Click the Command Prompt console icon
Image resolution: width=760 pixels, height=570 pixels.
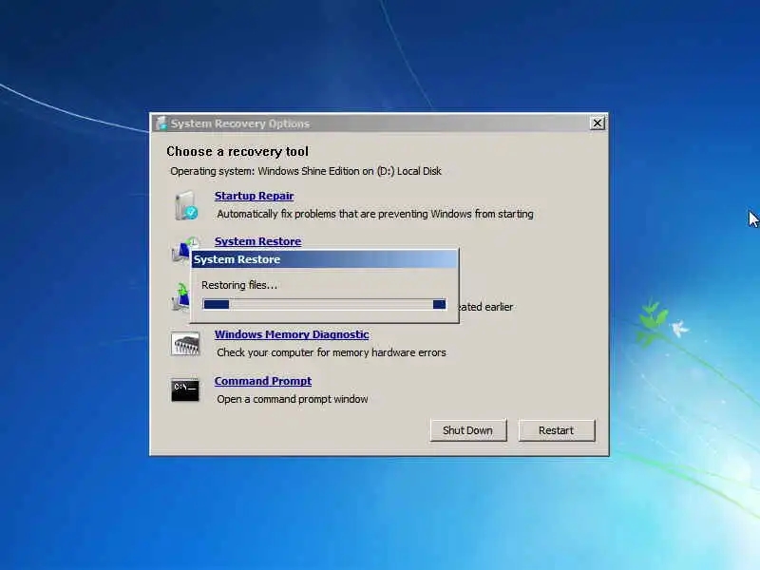coord(185,389)
